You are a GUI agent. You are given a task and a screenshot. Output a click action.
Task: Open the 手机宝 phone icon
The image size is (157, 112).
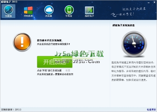tap(69, 11)
